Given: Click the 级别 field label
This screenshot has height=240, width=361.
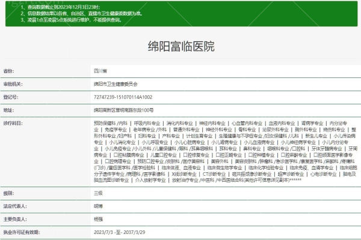Looking at the screenshot, I should click(x=8, y=193).
